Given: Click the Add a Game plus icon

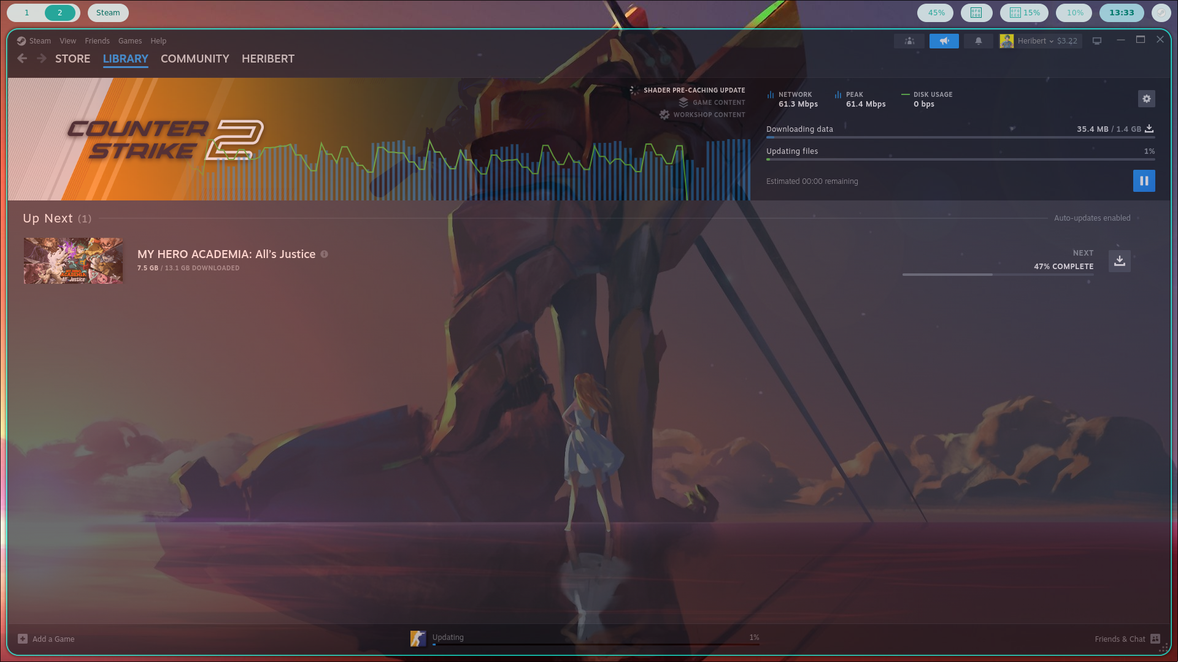Looking at the screenshot, I should pos(23,639).
